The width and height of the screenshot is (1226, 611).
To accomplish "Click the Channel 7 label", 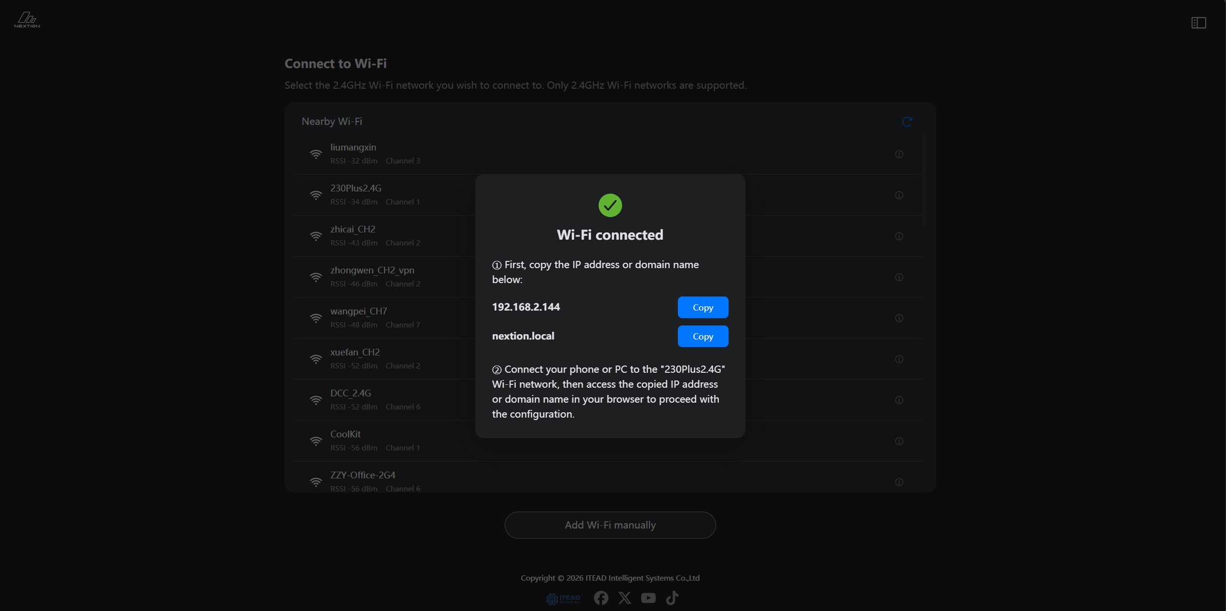I will pyautogui.click(x=403, y=325).
